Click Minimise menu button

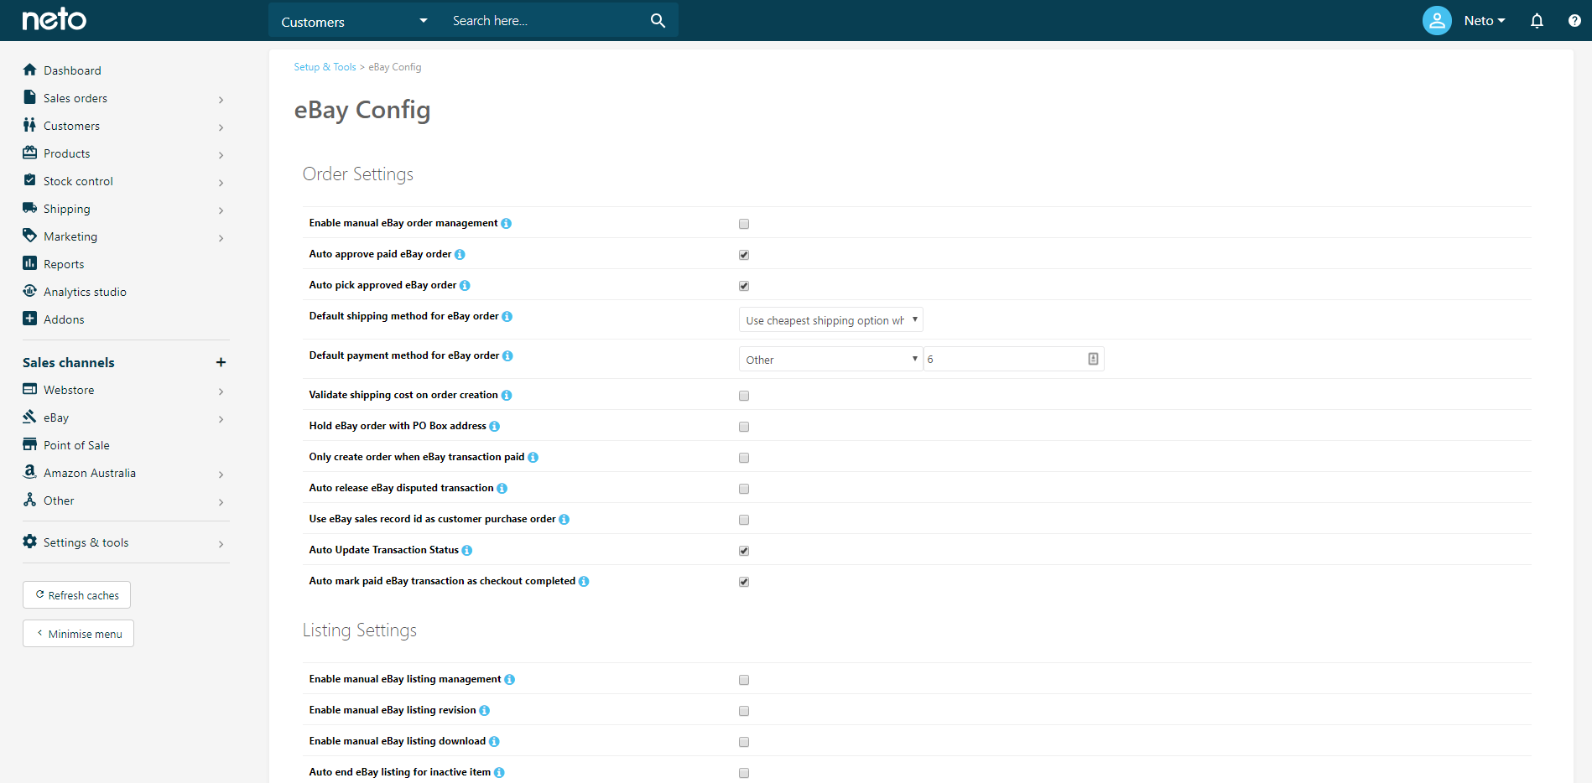click(x=78, y=633)
